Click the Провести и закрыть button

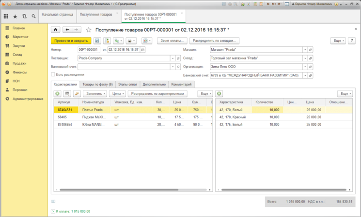point(71,41)
